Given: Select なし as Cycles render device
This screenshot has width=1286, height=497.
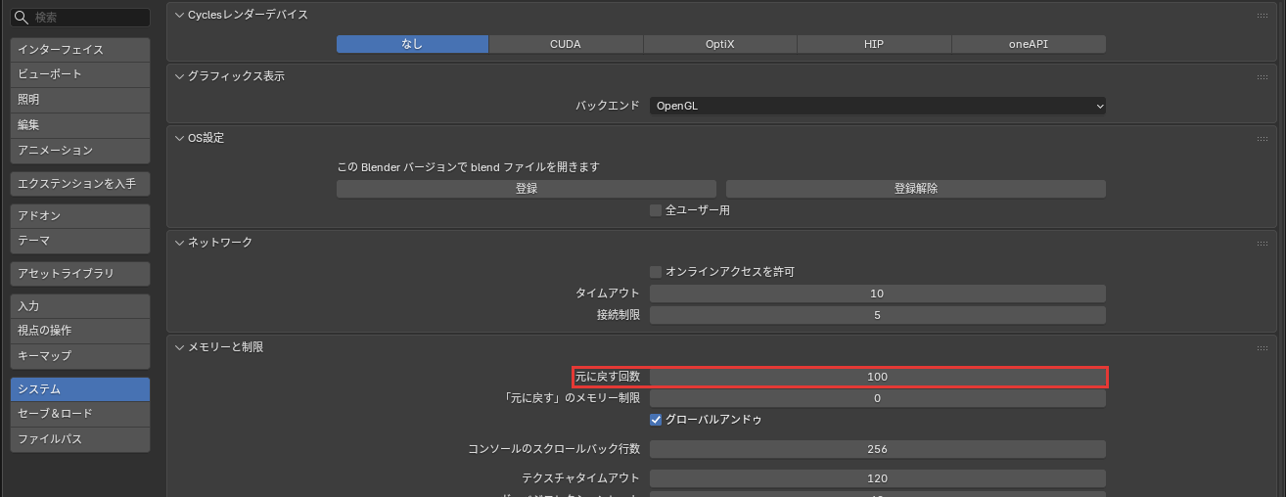Looking at the screenshot, I should tap(412, 44).
